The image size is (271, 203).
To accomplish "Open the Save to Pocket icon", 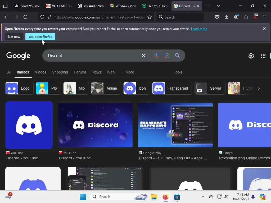I will pos(217,17).
